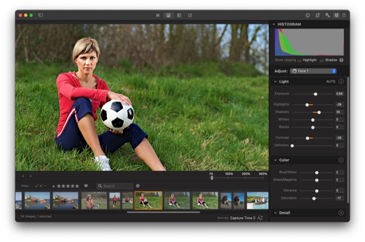365x242 pixels.
Task: Click the Vibrance slider
Action: tap(316, 191)
